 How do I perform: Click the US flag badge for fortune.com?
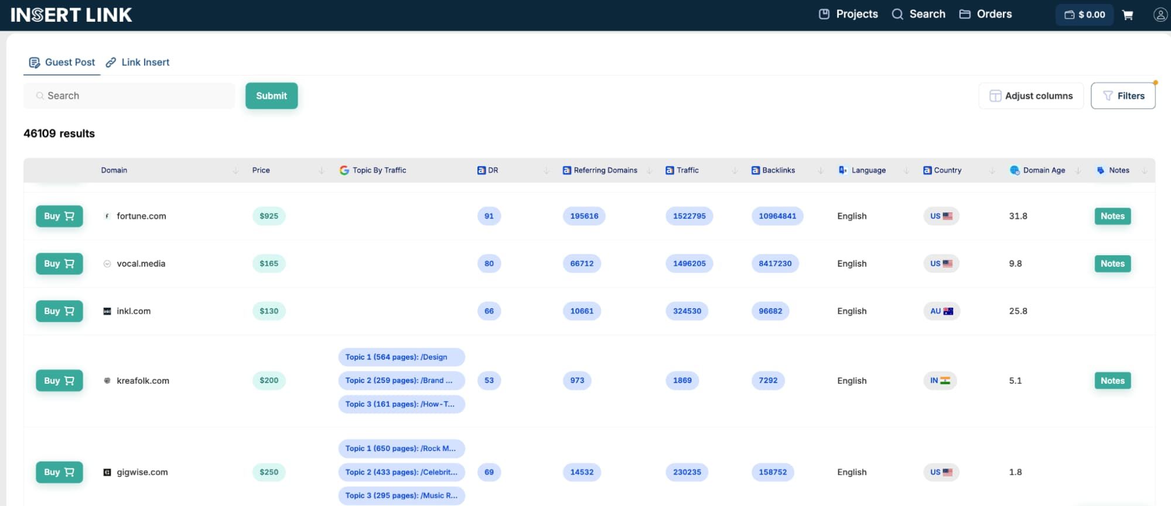941,216
